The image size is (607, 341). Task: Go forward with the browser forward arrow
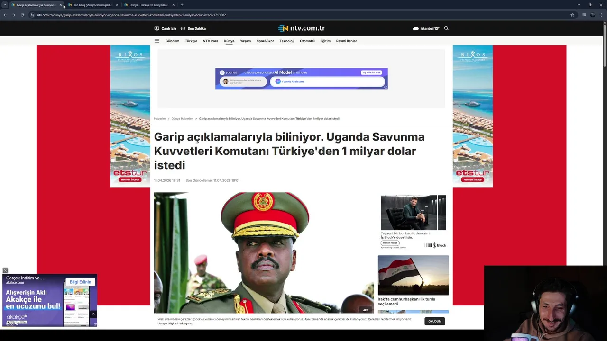[13, 15]
